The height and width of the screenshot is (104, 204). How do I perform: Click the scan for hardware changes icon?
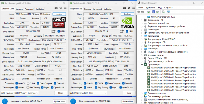[169, 12]
